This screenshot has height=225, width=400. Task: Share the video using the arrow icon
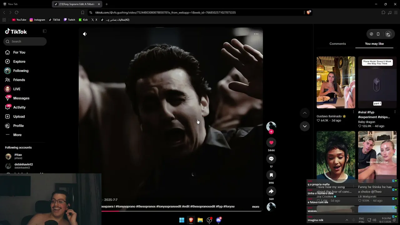coord(271,191)
